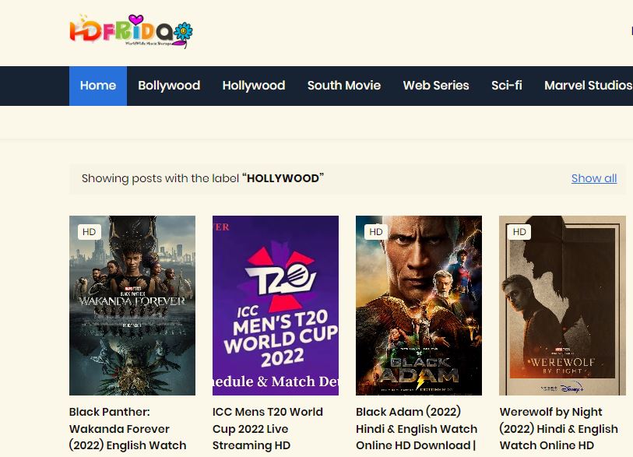
Task: Open the Black Adam poster thumbnail
Action: (419, 306)
